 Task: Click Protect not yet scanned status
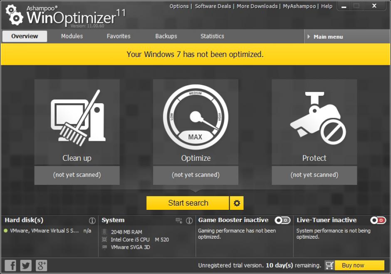coord(314,175)
